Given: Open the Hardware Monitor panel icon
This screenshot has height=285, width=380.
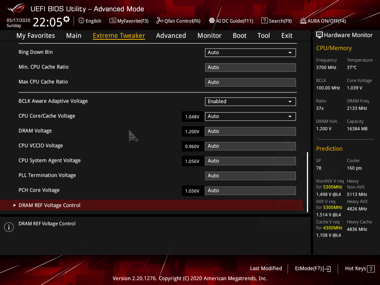Looking at the screenshot, I should (x=320, y=35).
